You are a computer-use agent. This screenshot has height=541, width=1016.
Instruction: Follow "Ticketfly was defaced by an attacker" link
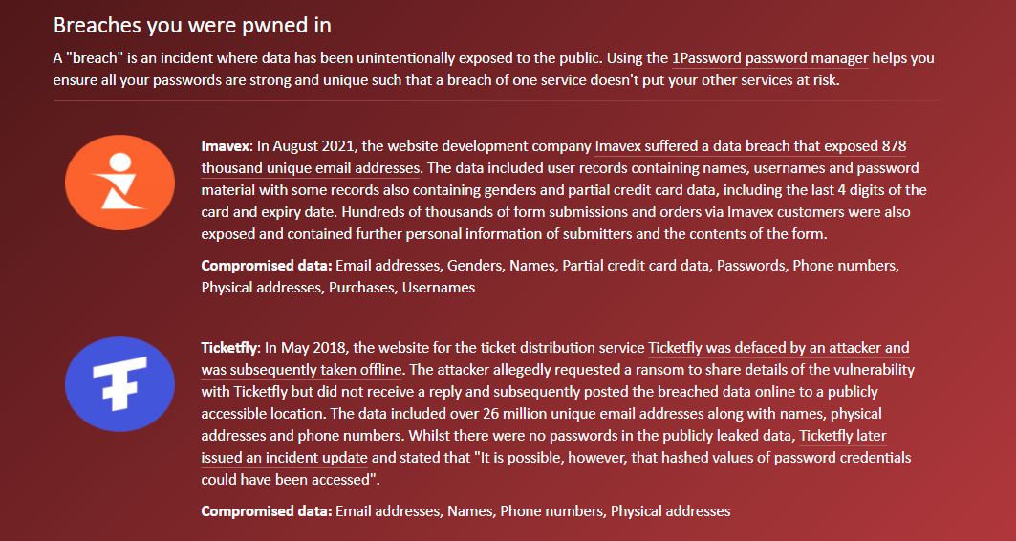click(x=766, y=348)
